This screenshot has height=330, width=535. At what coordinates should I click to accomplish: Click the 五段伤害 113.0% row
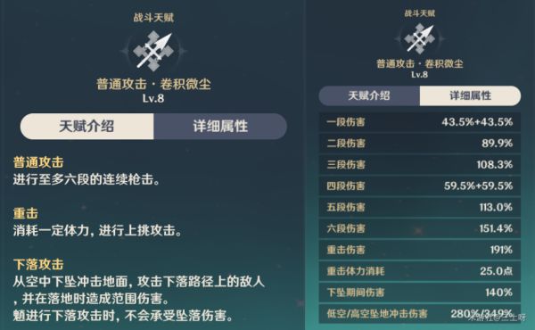420,207
